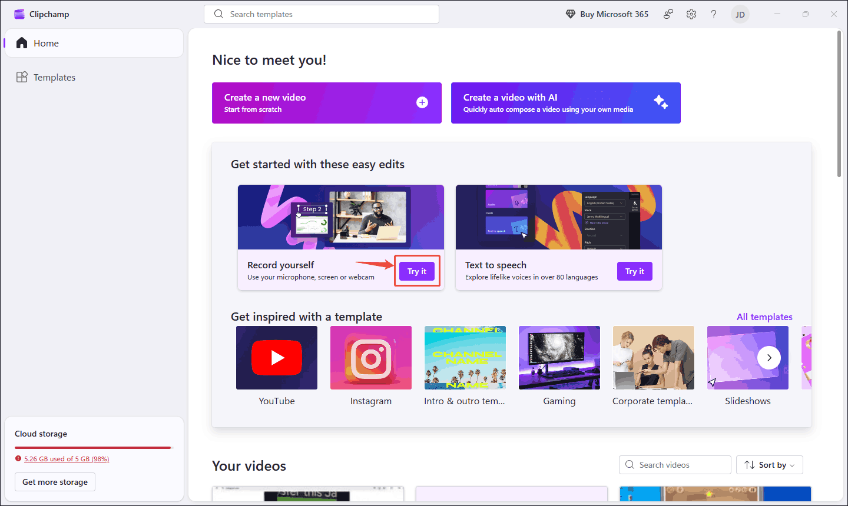Image resolution: width=848 pixels, height=506 pixels.
Task: Select the Home sidebar icon
Action: 22,42
